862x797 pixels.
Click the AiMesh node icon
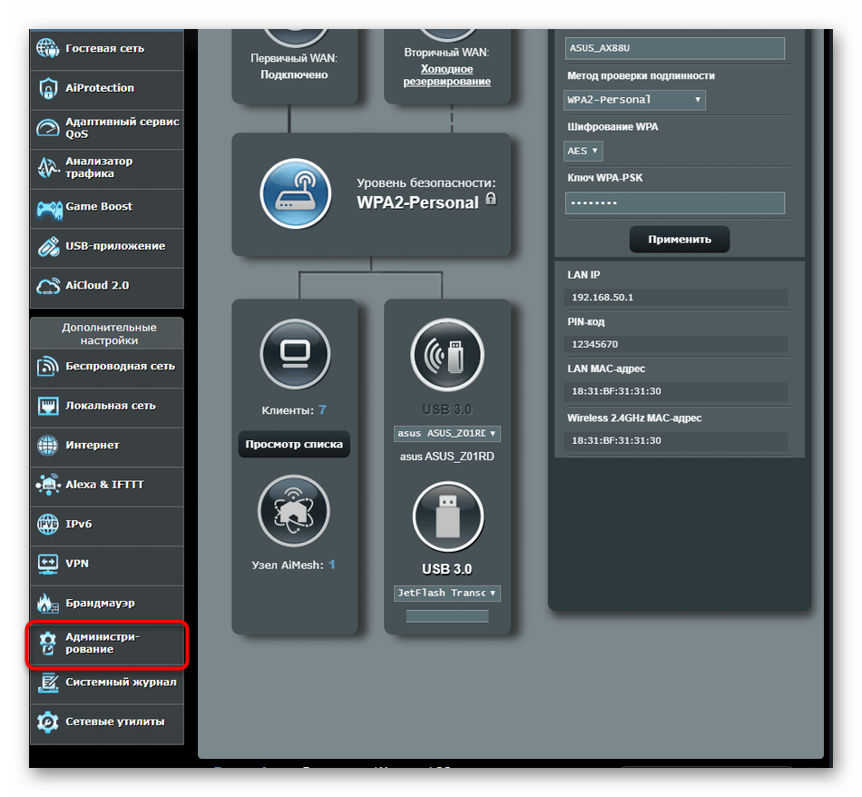295,510
